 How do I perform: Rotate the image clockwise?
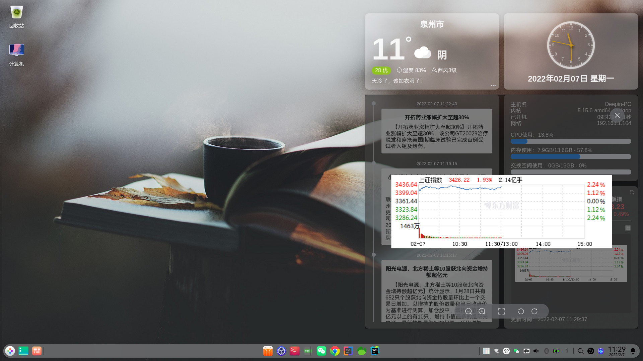pyautogui.click(x=534, y=311)
